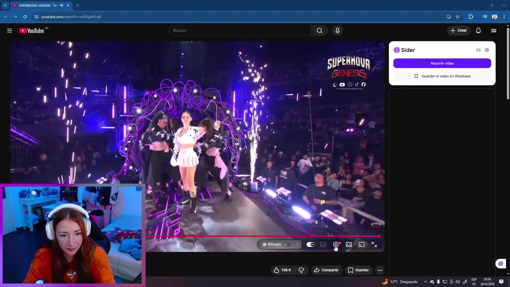Image resolution: width=510 pixels, height=287 pixels.
Task: Open the notification center icon
Action: pyautogui.click(x=501, y=282)
